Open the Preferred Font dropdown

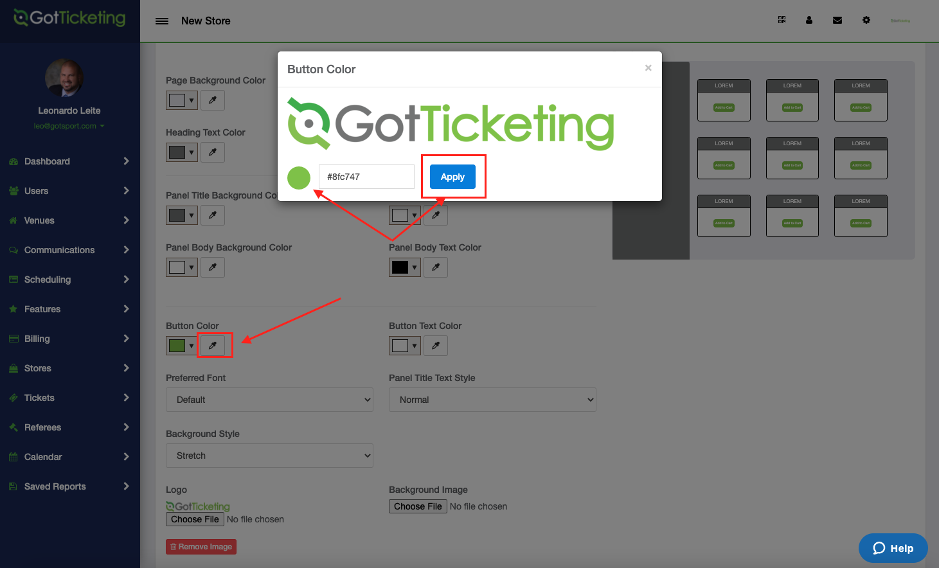click(x=269, y=400)
